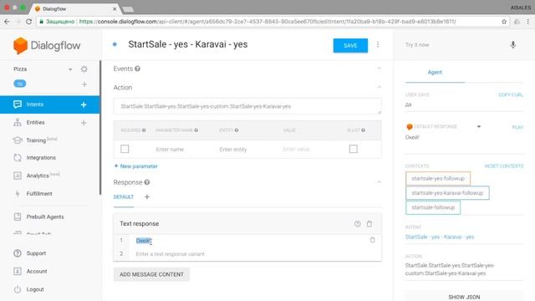Open agent settings gear icon
Image resolution: width=535 pixels, height=301 pixels.
coord(84,69)
